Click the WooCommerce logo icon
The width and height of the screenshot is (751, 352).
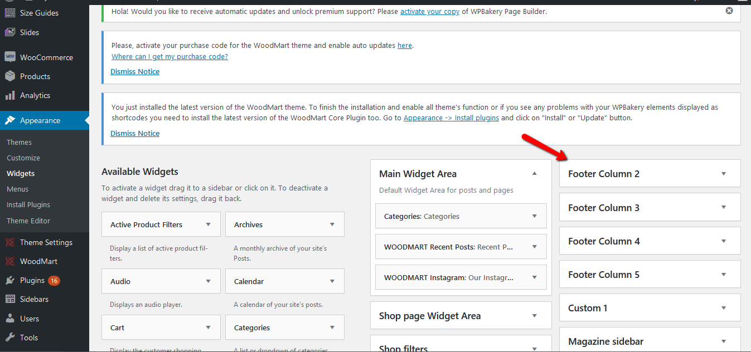point(10,57)
